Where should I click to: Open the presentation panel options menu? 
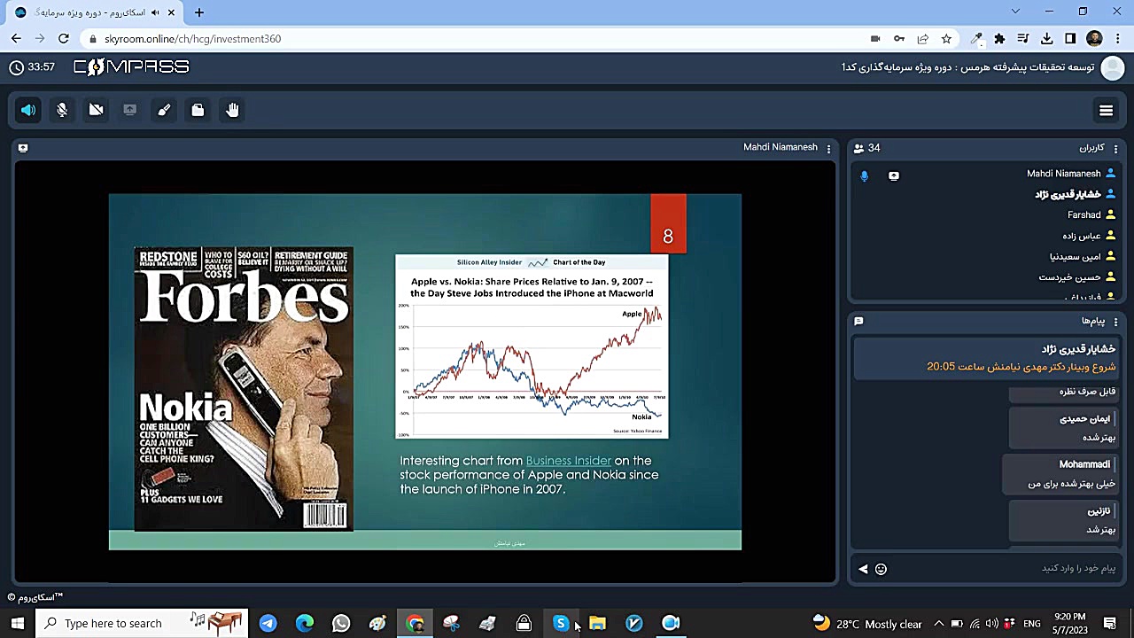(828, 148)
